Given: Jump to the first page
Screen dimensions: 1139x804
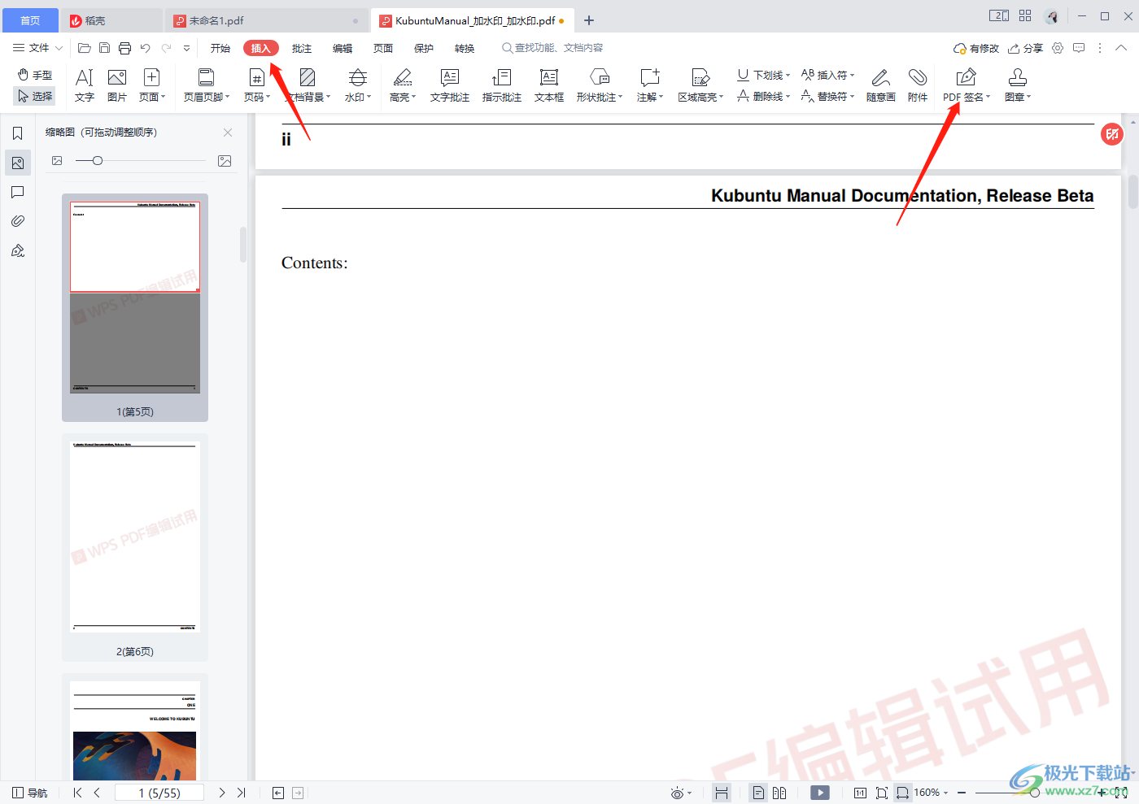Looking at the screenshot, I should tap(77, 793).
